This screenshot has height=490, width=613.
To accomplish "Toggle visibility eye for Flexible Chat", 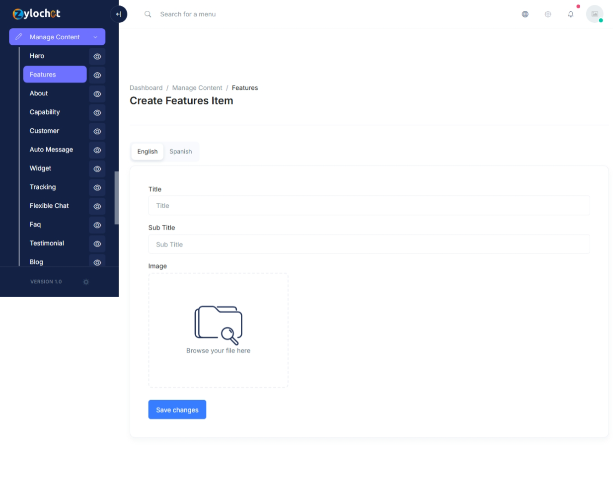I will (97, 206).
